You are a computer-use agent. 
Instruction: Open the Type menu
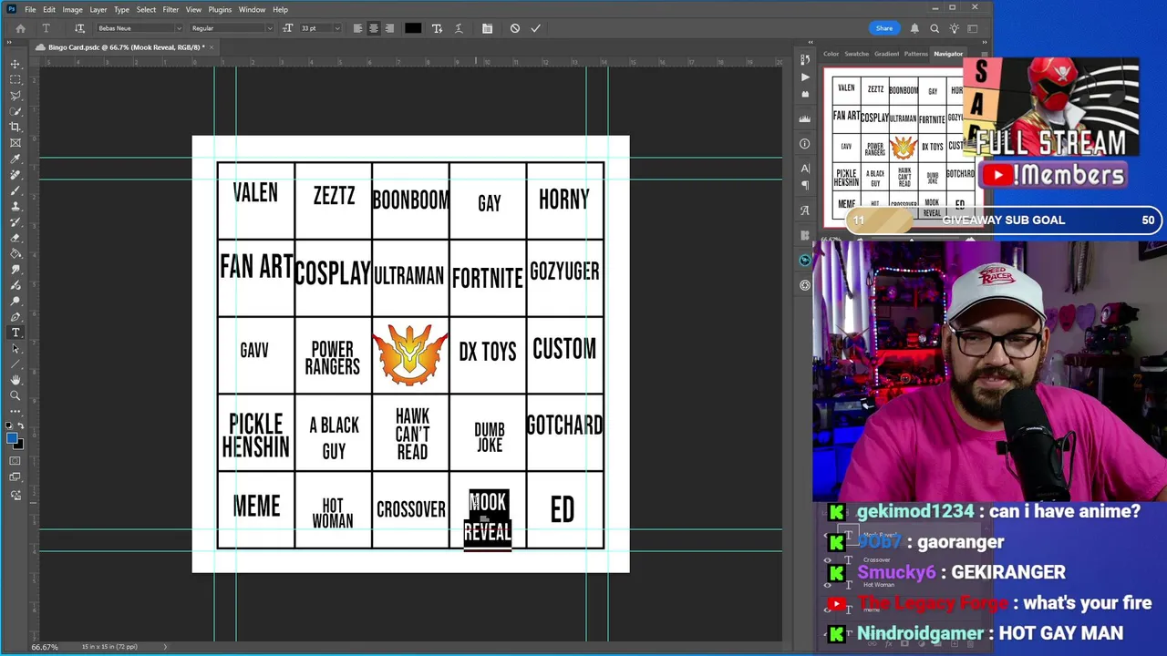121,10
